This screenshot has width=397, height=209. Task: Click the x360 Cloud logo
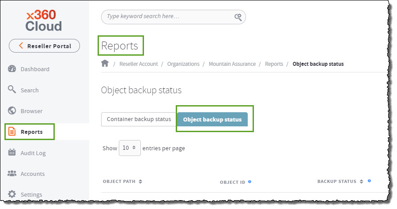(44, 20)
